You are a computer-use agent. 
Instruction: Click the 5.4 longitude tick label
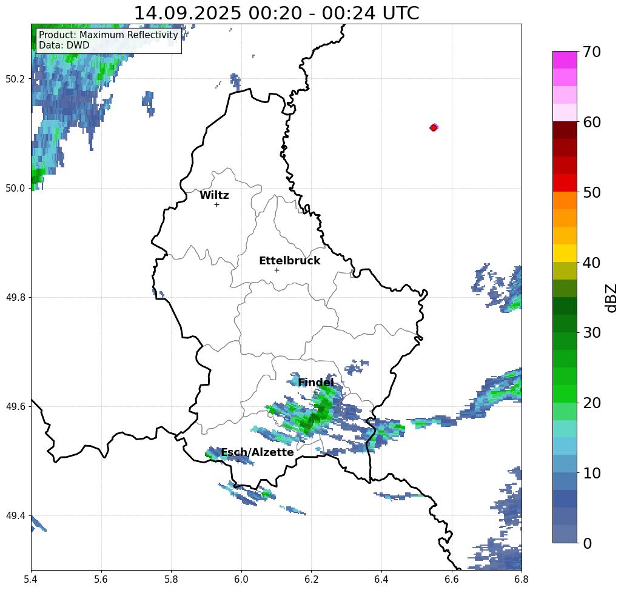point(31,579)
